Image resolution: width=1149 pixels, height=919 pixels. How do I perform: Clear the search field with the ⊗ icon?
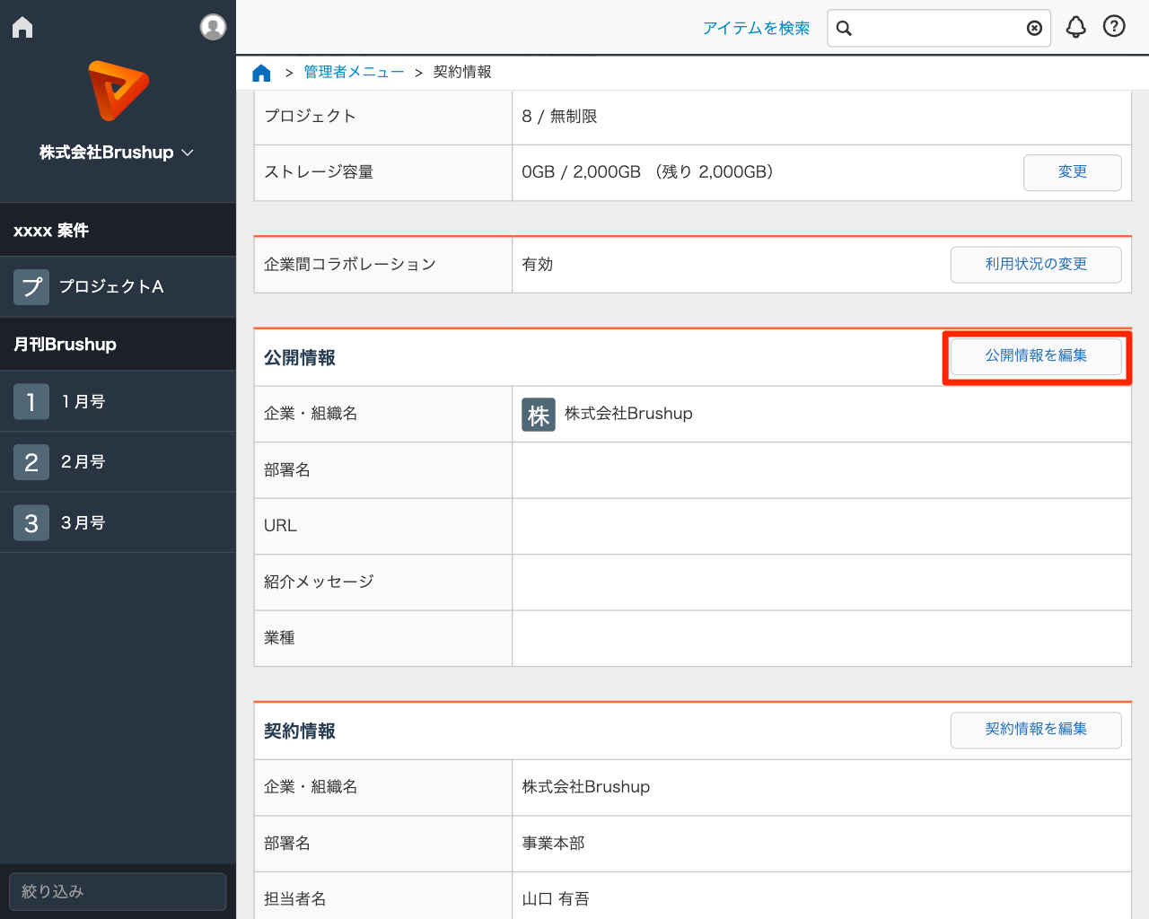pyautogui.click(x=1032, y=28)
